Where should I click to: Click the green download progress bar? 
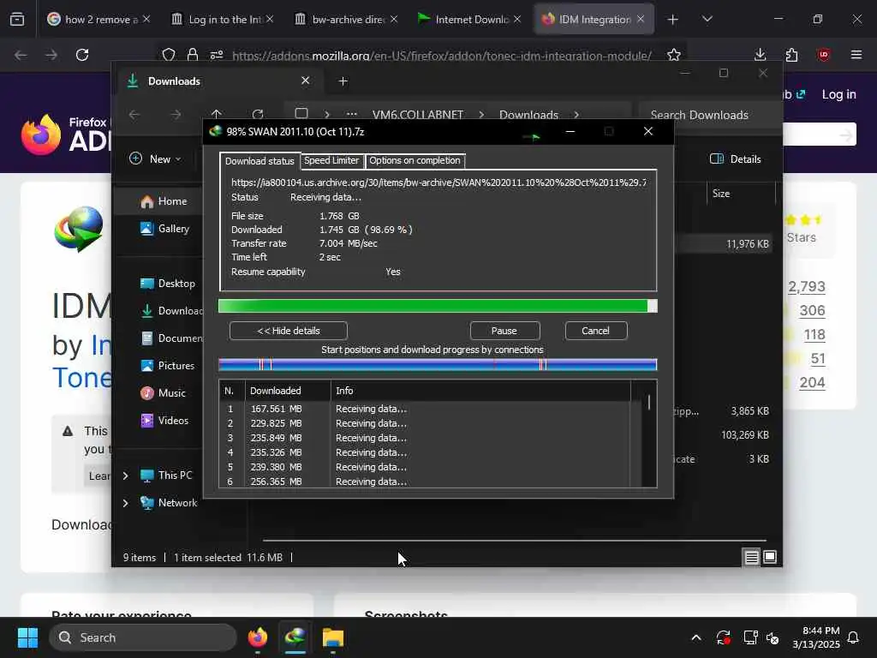click(x=438, y=306)
